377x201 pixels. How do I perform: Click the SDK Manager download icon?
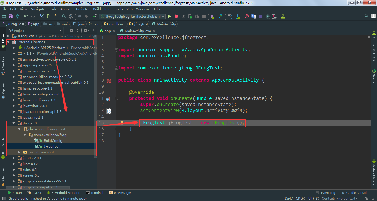(238, 17)
